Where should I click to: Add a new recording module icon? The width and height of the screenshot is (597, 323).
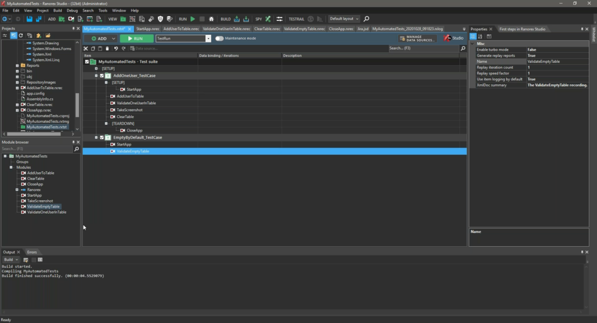(71, 19)
